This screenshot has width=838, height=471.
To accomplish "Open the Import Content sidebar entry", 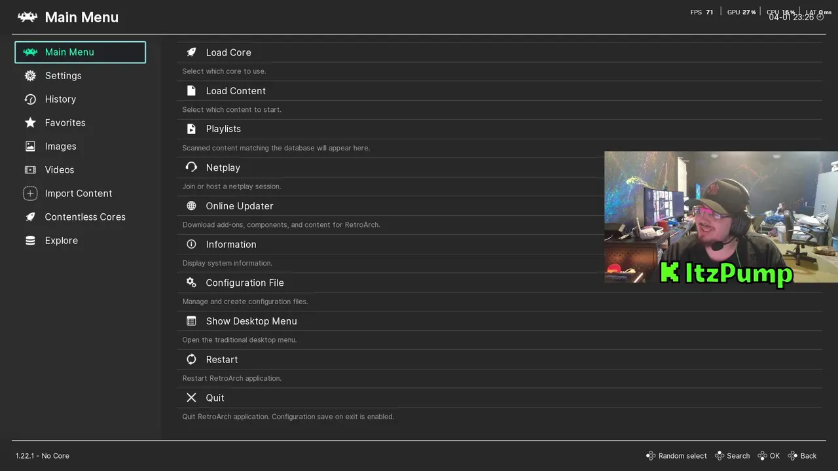I will click(80, 194).
